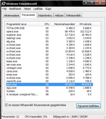Select svchost.exe using 4 016 K memory

point(50,55)
